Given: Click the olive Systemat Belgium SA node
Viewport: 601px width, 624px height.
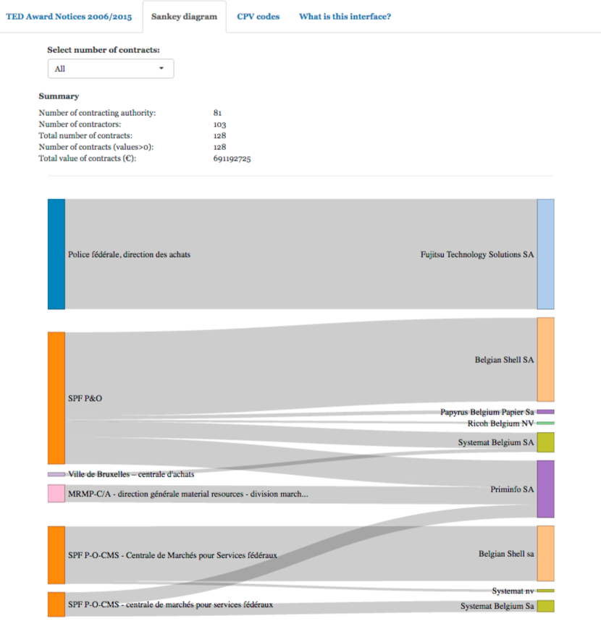Looking at the screenshot, I should 546,442.
